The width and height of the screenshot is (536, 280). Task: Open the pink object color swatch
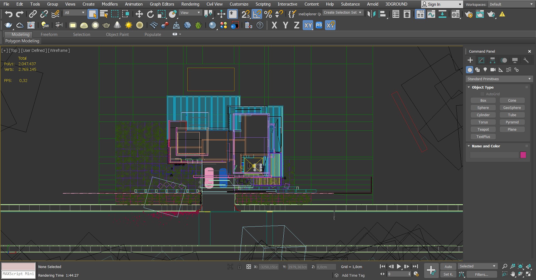[523, 155]
